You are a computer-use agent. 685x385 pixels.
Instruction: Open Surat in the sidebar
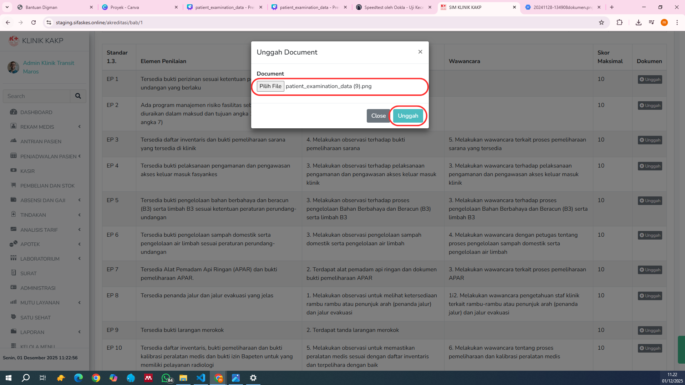pyautogui.click(x=28, y=273)
